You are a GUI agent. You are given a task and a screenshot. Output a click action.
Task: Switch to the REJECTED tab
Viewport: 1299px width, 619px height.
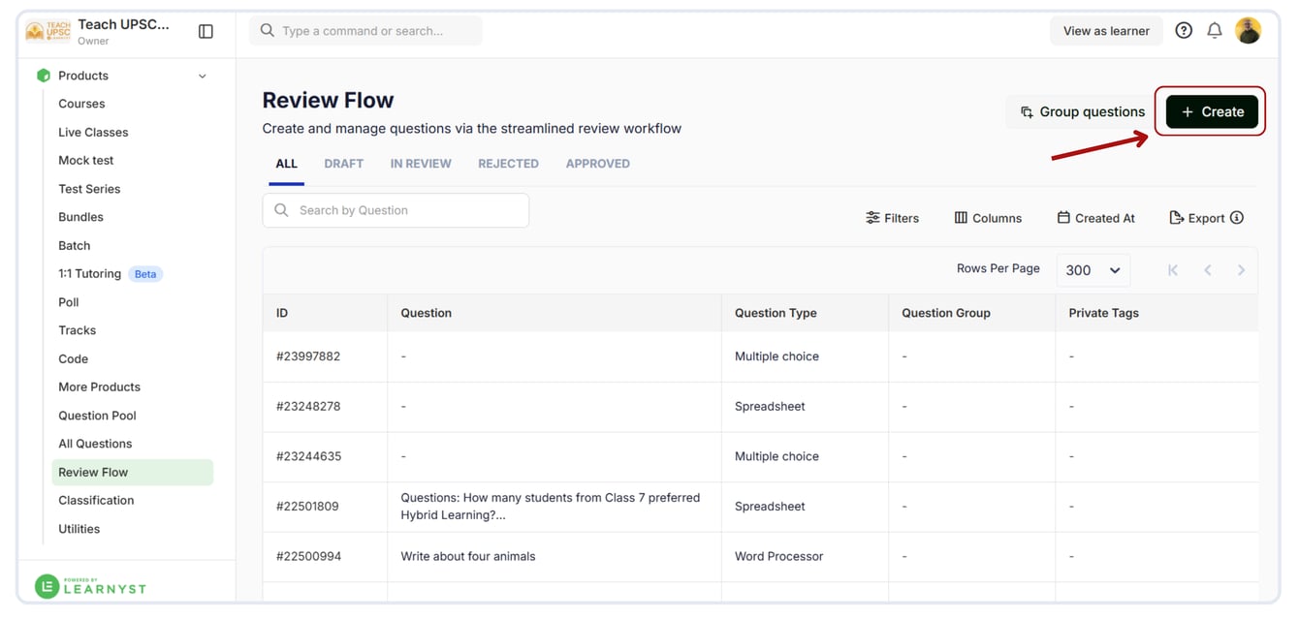click(x=508, y=164)
